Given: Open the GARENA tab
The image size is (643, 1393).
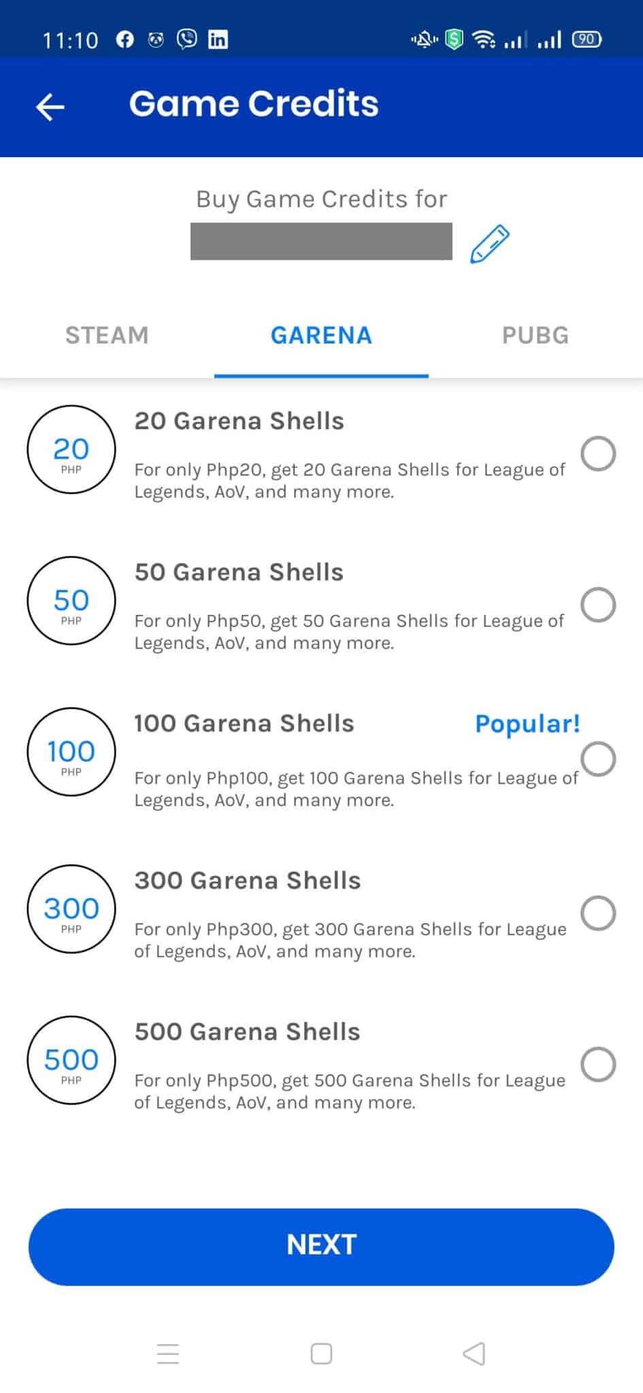Looking at the screenshot, I should (x=321, y=335).
